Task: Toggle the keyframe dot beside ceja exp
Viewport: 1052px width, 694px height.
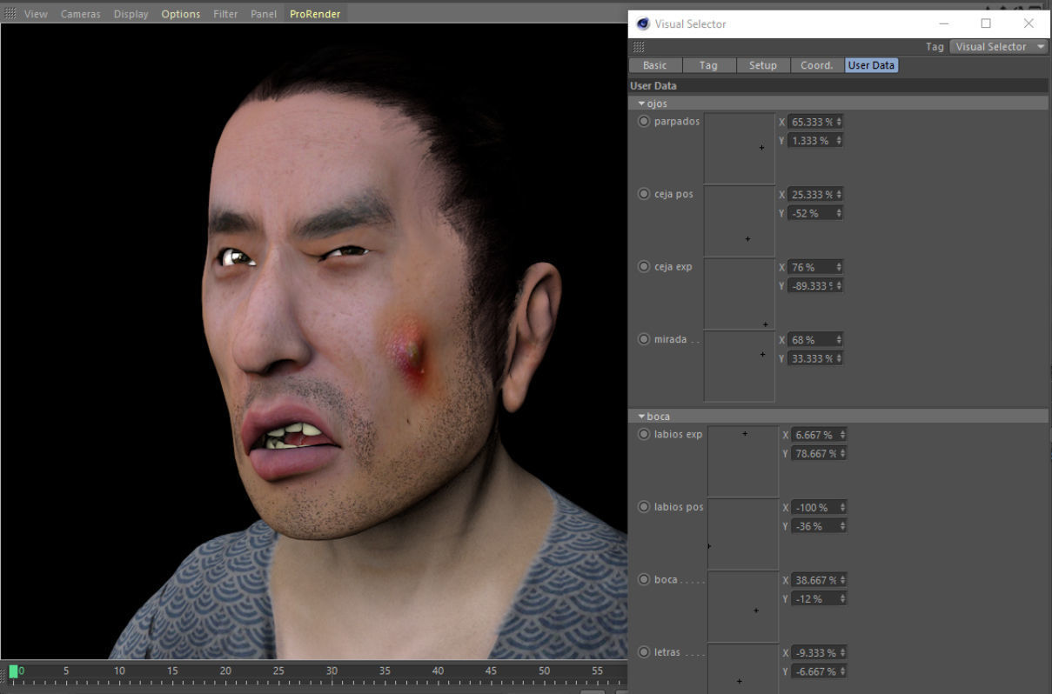Action: click(644, 266)
